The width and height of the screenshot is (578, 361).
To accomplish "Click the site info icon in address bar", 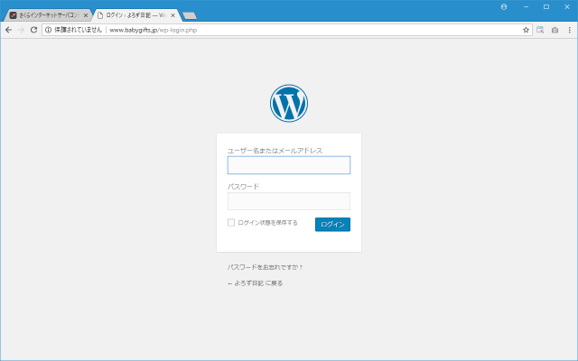I will (48, 30).
